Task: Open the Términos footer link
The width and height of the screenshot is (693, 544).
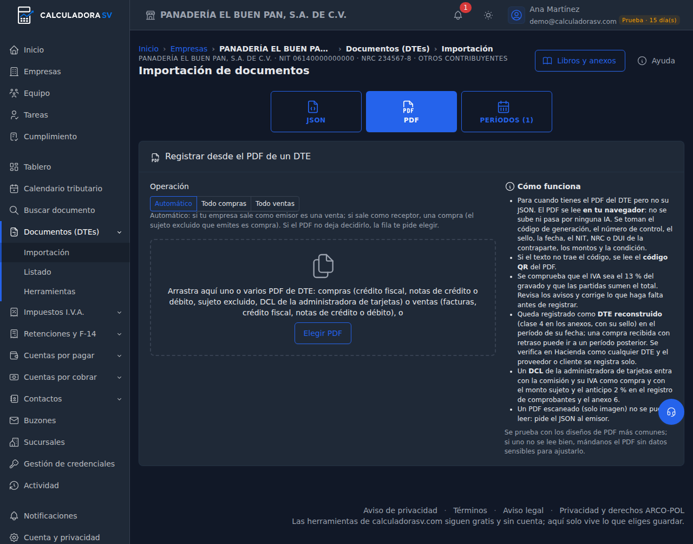Action: pos(470,510)
